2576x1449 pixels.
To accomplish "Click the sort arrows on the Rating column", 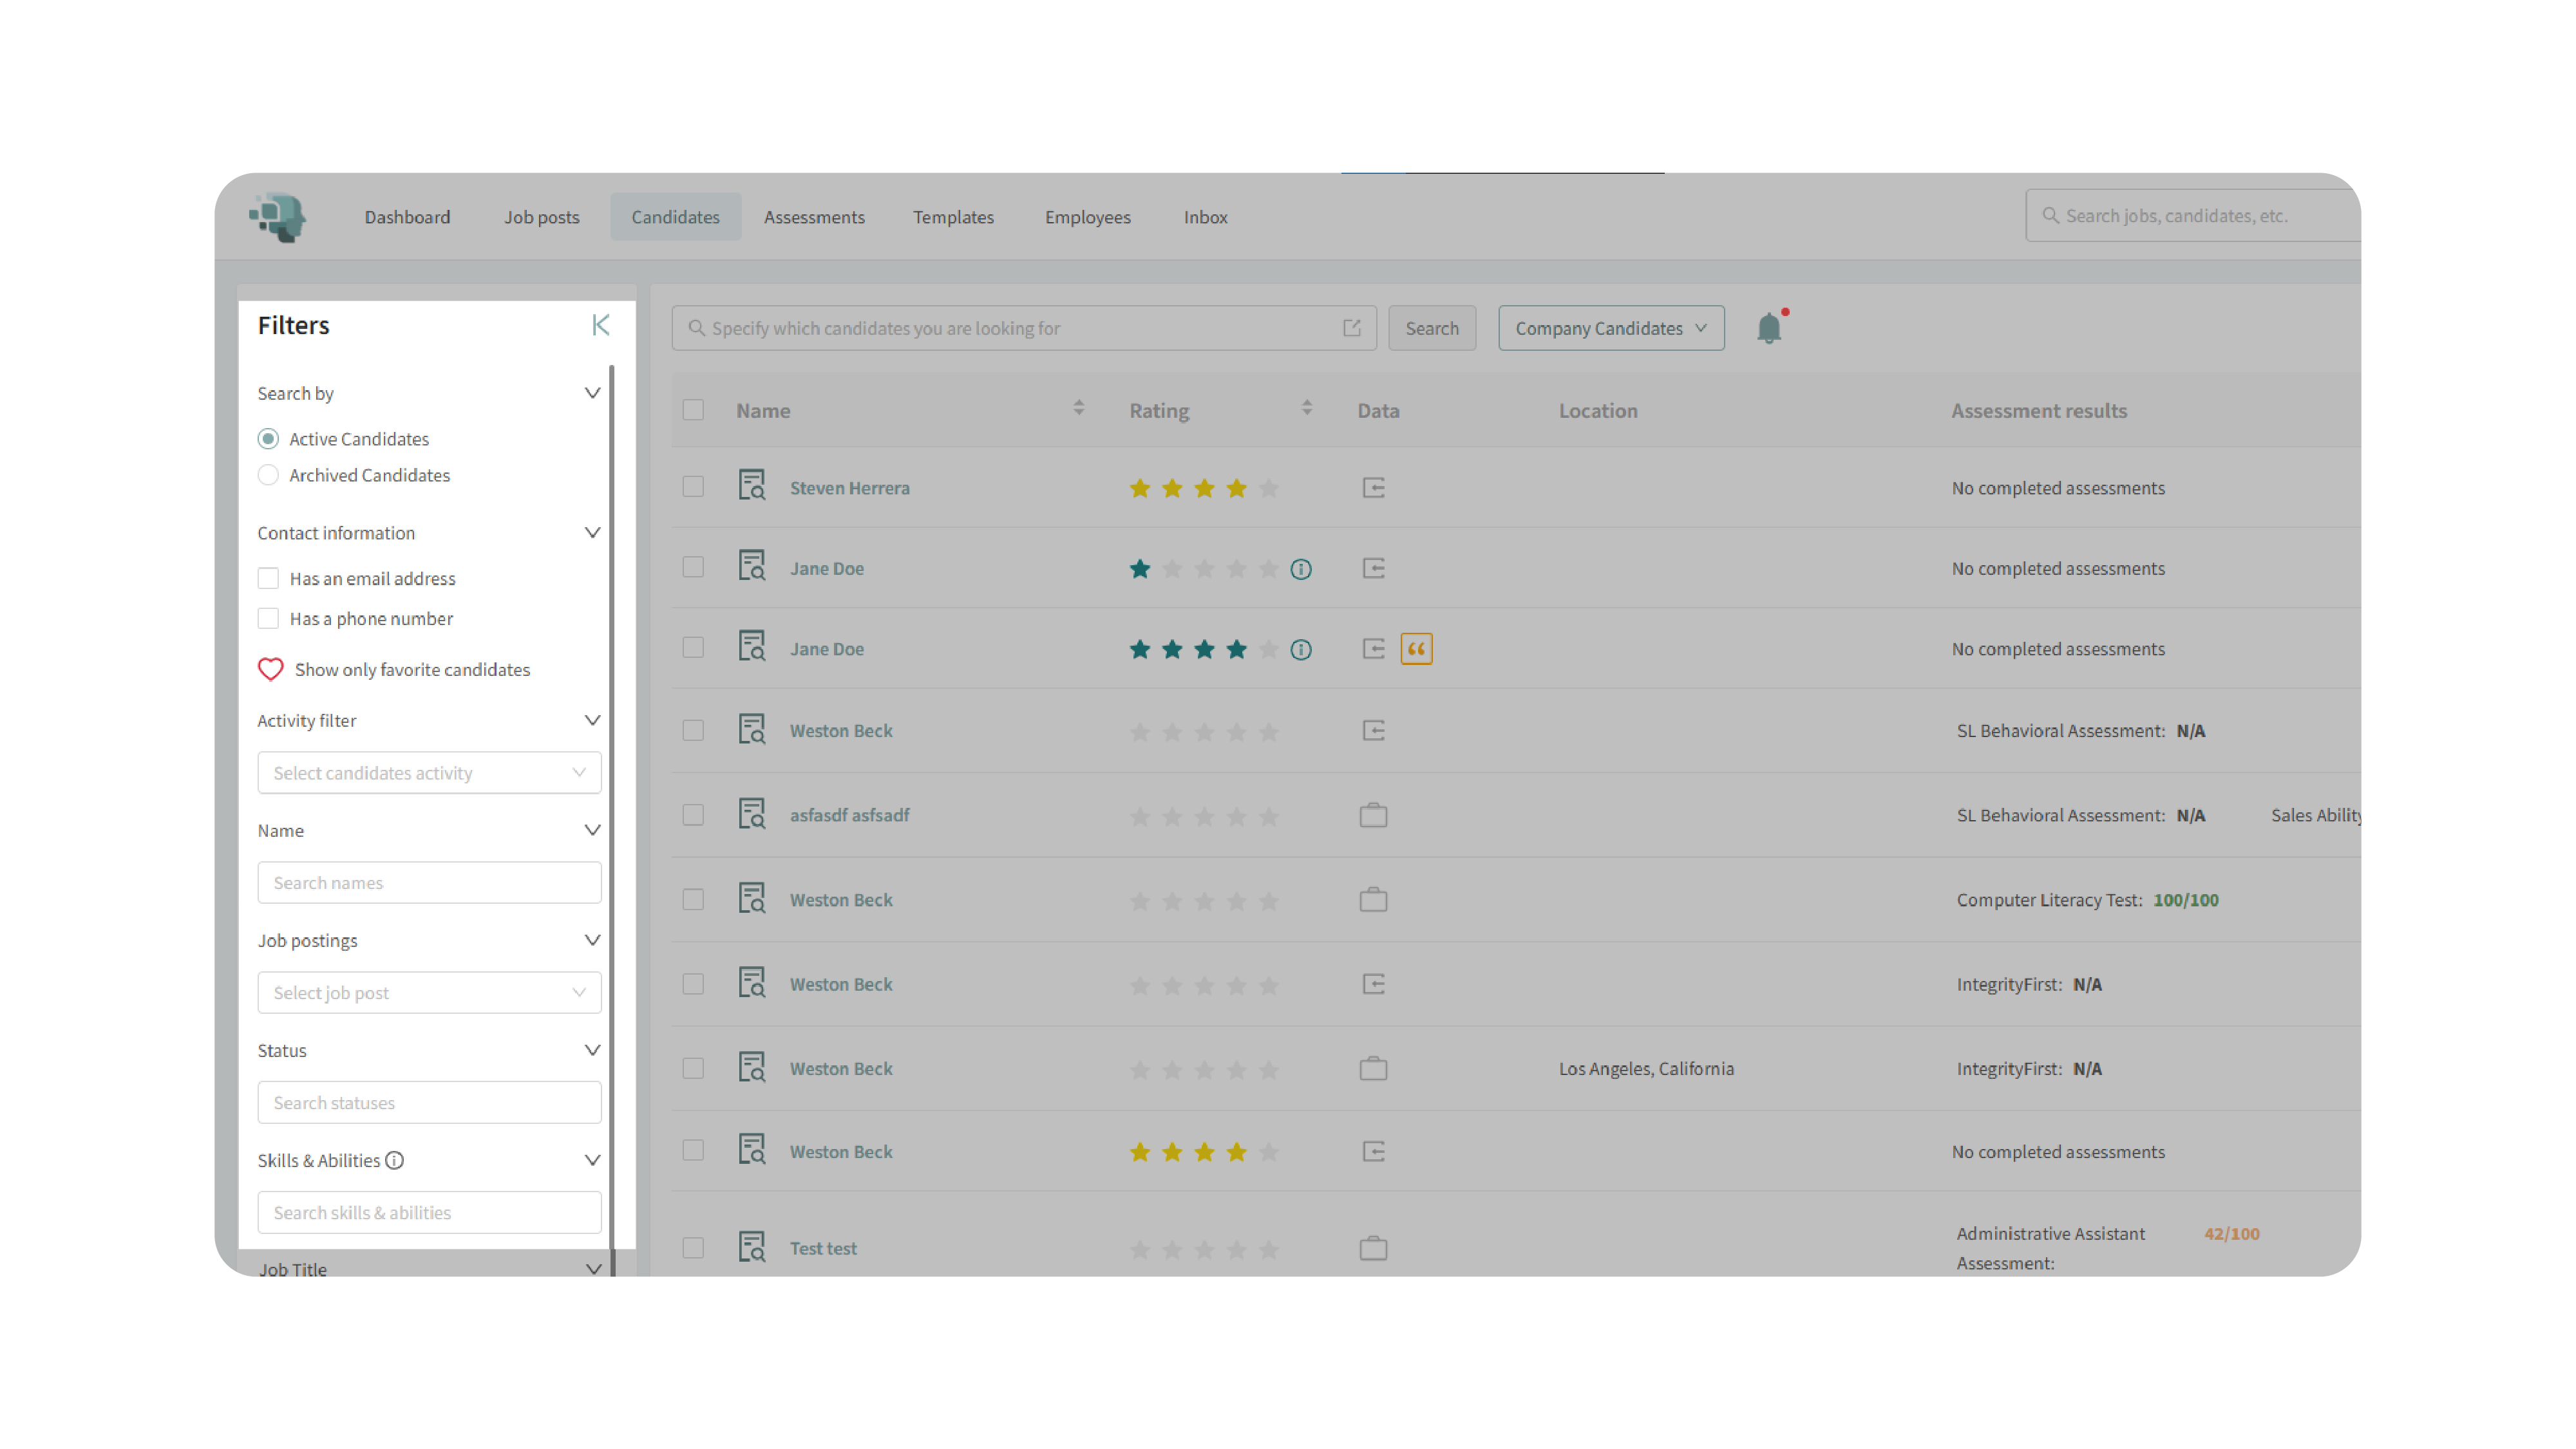I will point(1306,409).
